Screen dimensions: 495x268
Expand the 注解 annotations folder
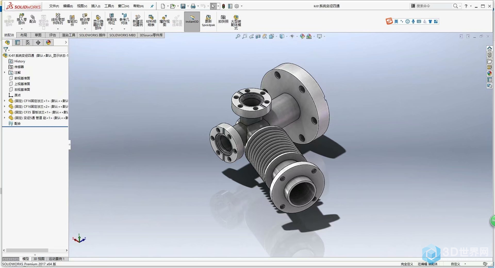pyautogui.click(x=5, y=72)
